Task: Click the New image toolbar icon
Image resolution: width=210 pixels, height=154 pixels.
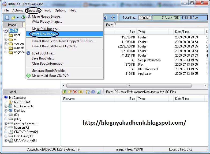Action: click(x=7, y=18)
